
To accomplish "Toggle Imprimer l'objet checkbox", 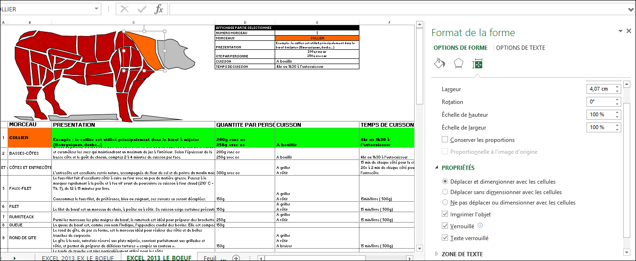I will [x=445, y=214].
